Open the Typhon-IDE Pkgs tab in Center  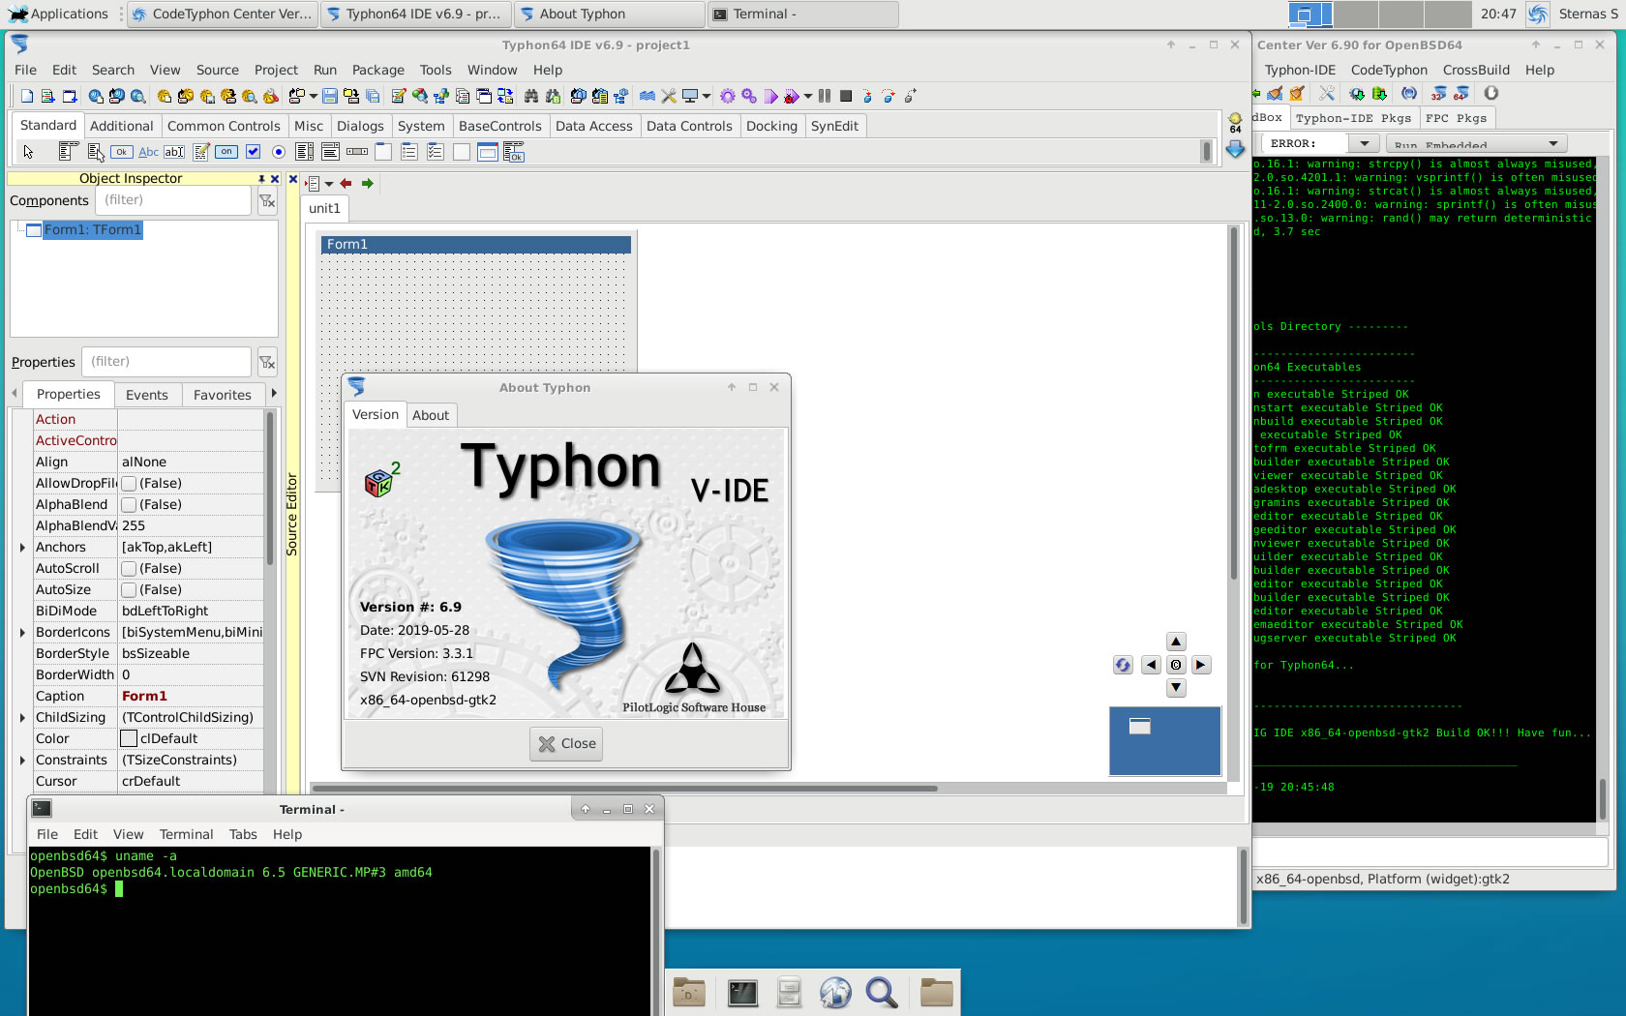point(1353,118)
